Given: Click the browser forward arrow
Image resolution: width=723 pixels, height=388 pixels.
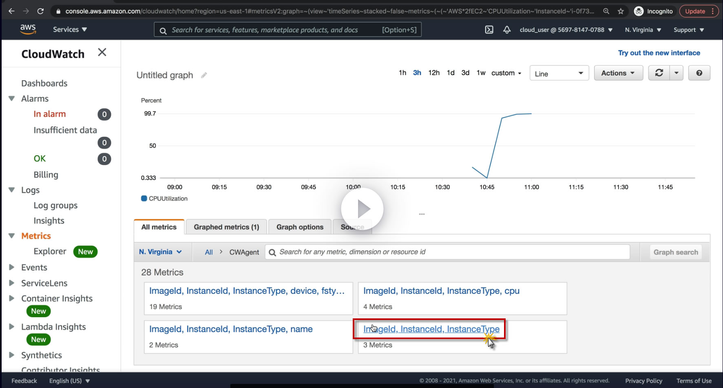Looking at the screenshot, I should [26, 11].
